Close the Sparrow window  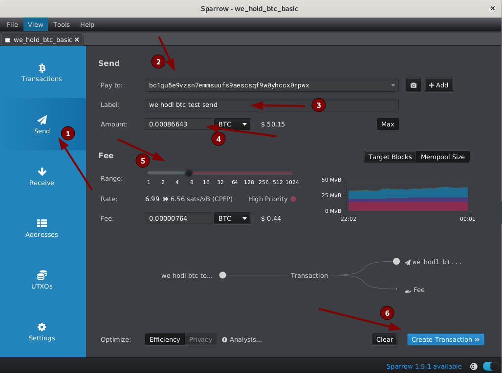point(493,8)
